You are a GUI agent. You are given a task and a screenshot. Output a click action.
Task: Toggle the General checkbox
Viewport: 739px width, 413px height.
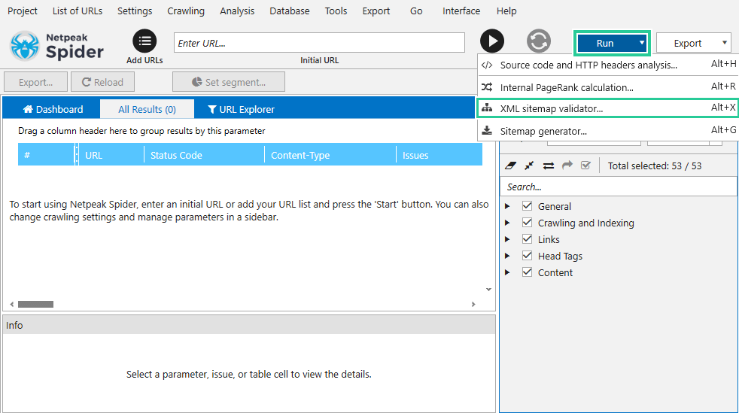click(x=528, y=206)
